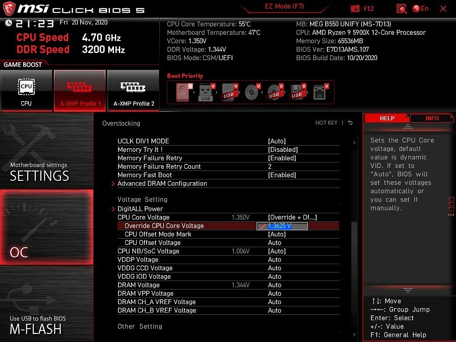Click the settings list scrollbar thumb
This screenshot has width=456, height=342.
click(354, 268)
